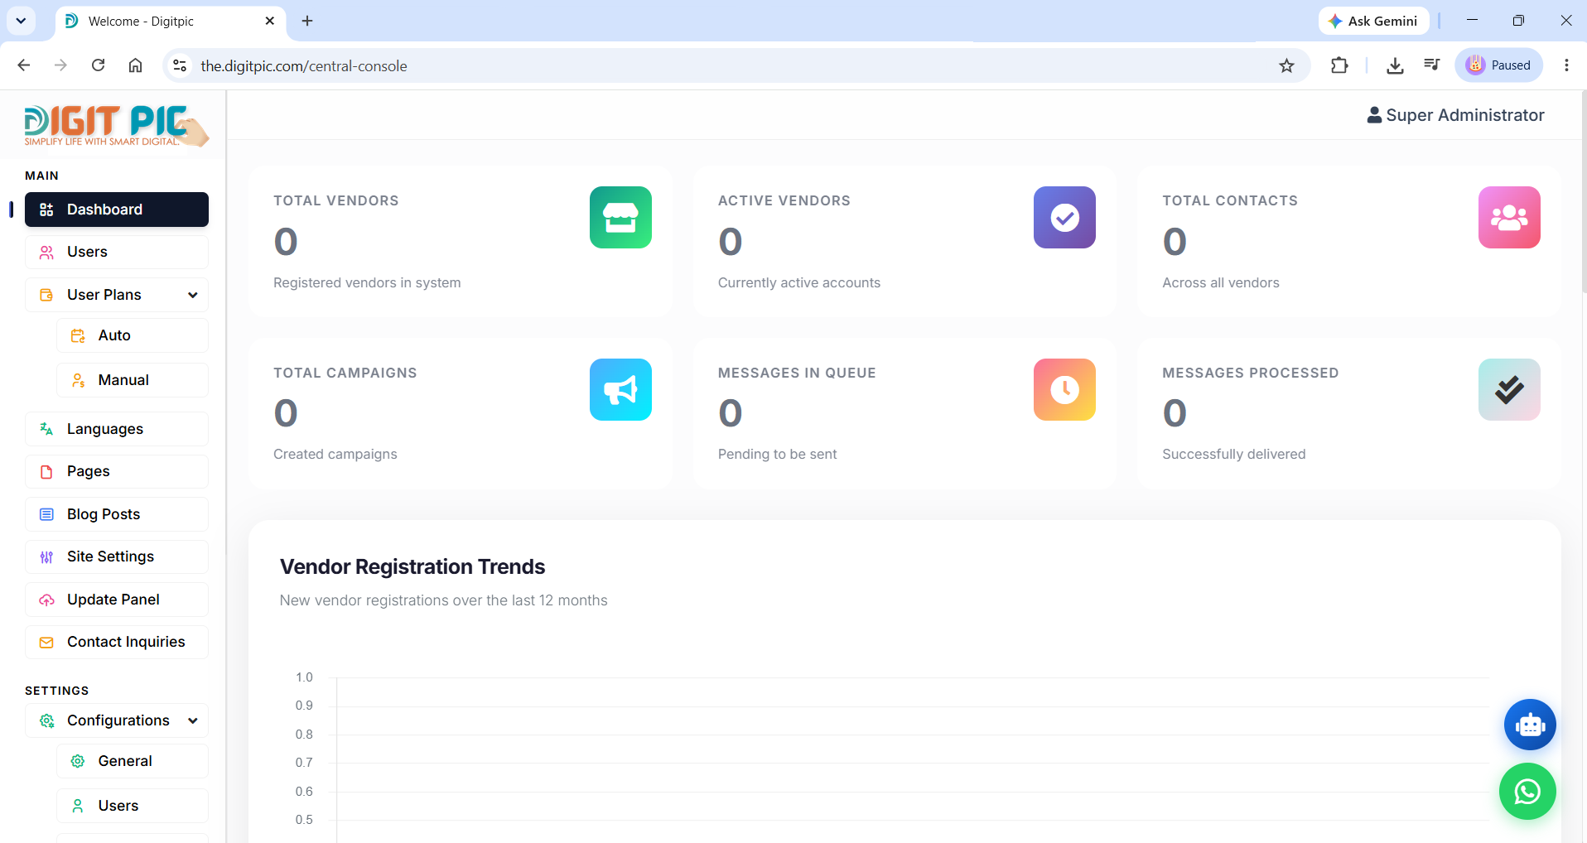Click the Update Panel cloud icon
1587x843 pixels.
[46, 600]
